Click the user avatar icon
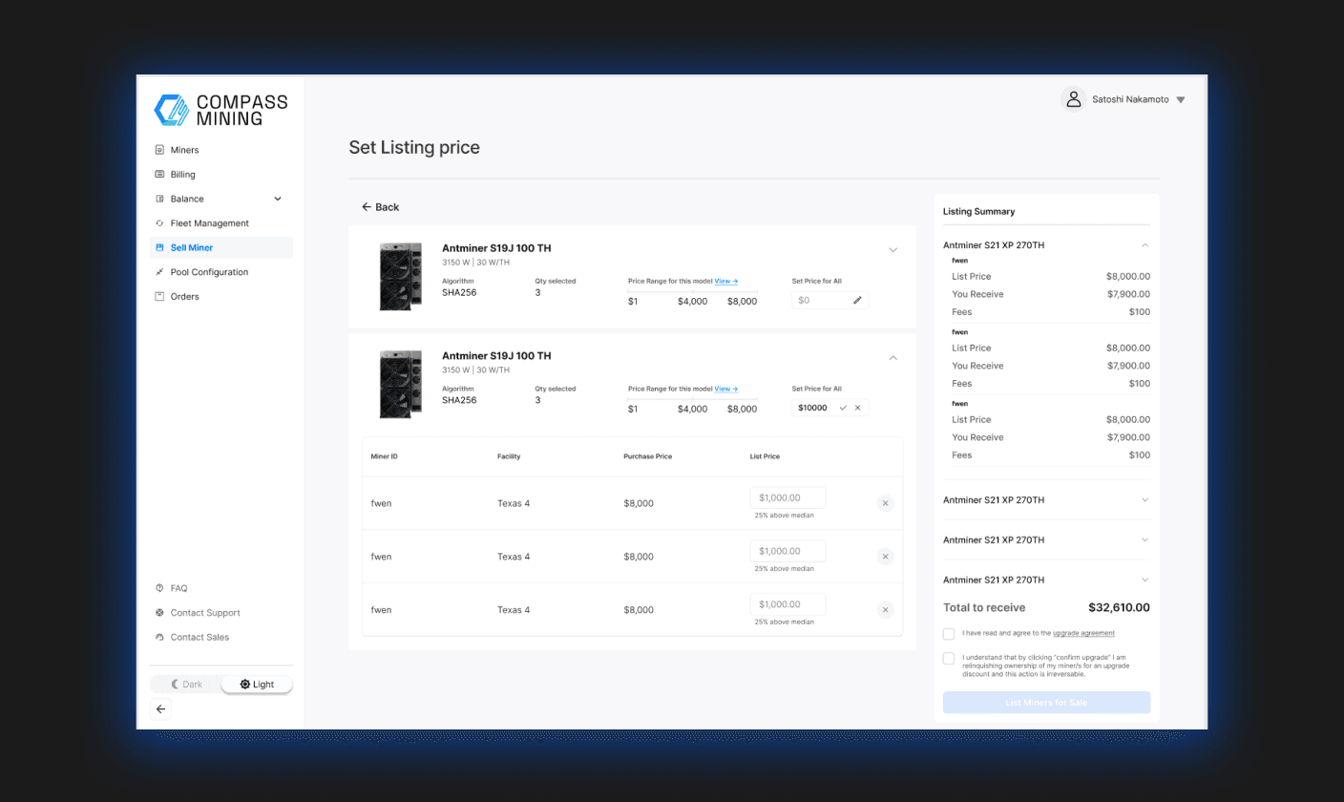 pyautogui.click(x=1074, y=99)
